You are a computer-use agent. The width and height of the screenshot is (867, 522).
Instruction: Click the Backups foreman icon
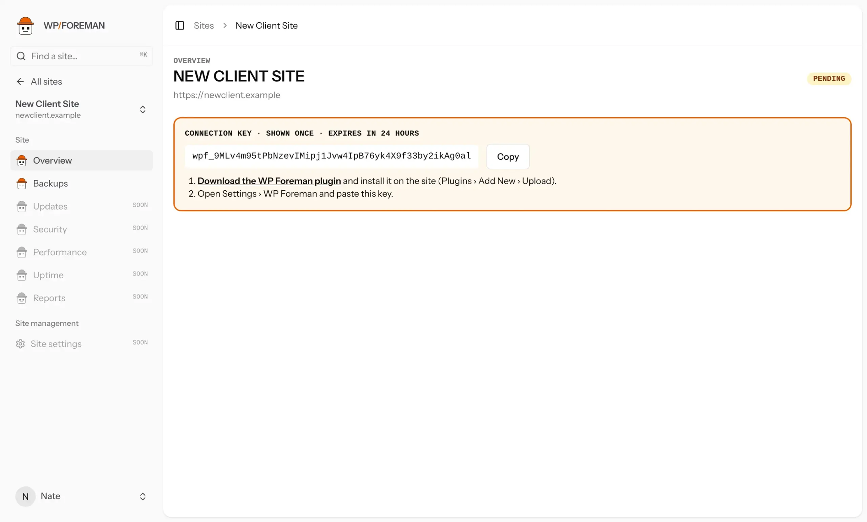coord(21,183)
